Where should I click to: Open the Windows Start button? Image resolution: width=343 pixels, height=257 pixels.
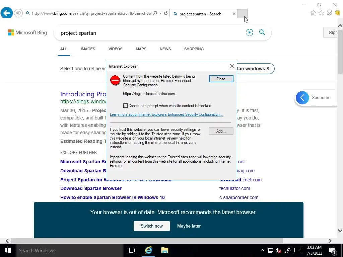pos(8,250)
